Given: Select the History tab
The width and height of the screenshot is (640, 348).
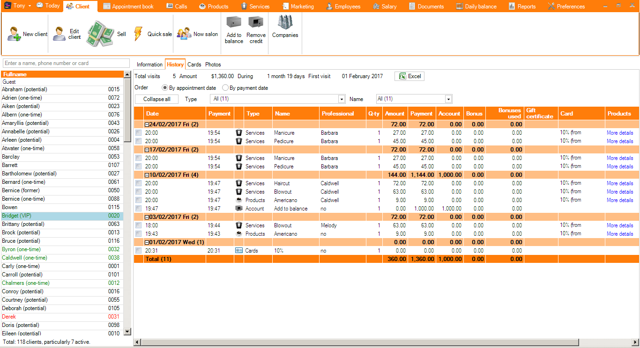Looking at the screenshot, I should pos(175,65).
